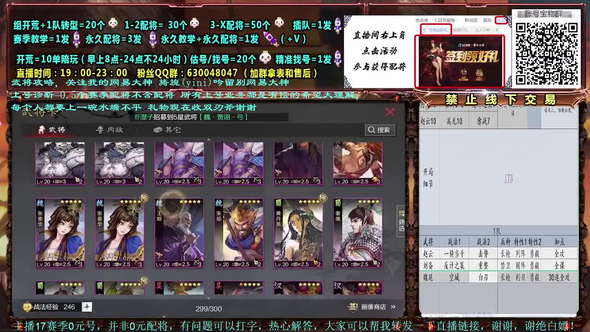Open the 七日贡献榜 tab
Viewport: 590px width, 332px height.
click(x=445, y=20)
